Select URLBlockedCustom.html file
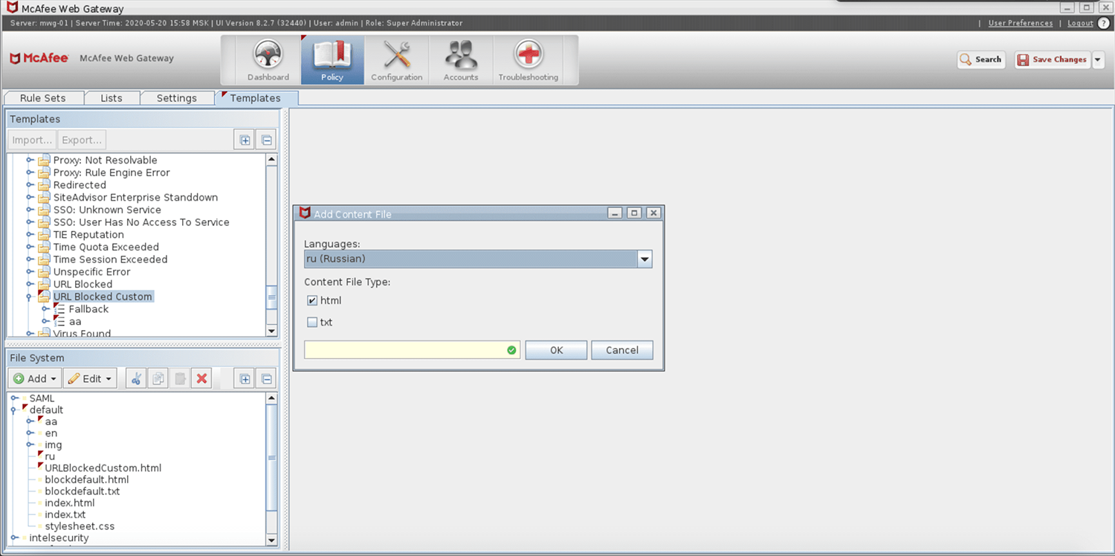Image resolution: width=1115 pixels, height=556 pixels. [103, 468]
